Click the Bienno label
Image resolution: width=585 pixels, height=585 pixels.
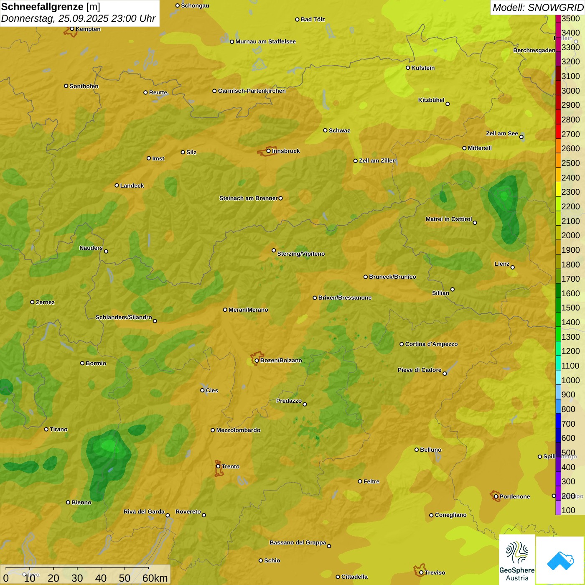click(x=81, y=502)
